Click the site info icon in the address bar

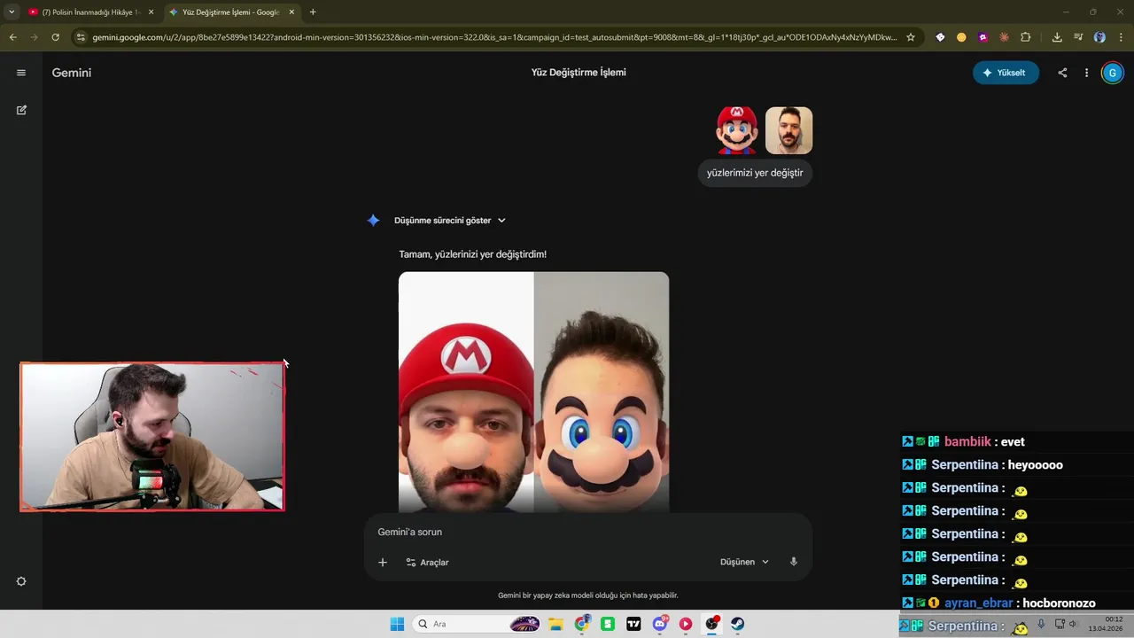81,37
